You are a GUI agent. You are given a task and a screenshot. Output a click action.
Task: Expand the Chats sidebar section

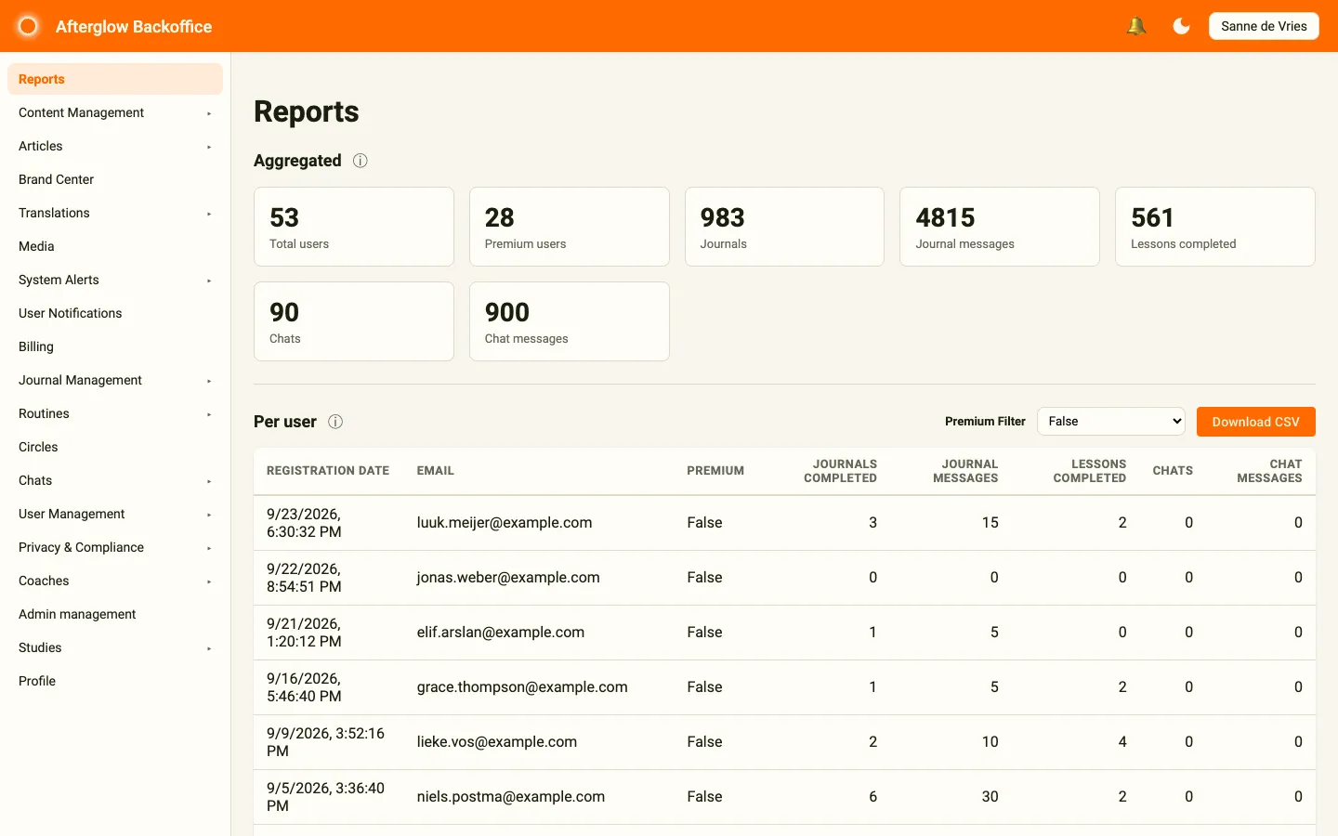pyautogui.click(x=115, y=480)
